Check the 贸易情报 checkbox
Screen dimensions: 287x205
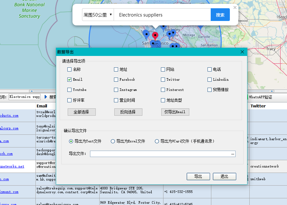tap(209, 90)
